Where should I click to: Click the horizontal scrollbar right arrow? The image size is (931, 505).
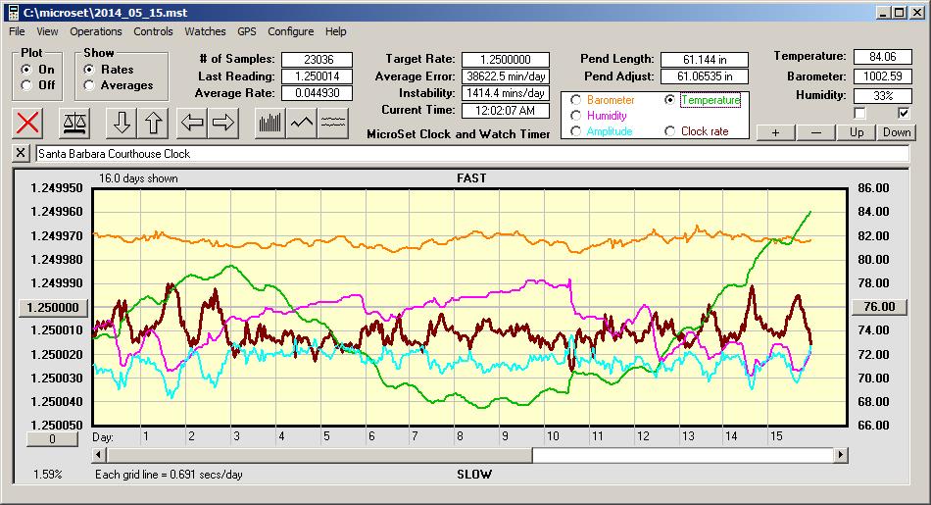click(x=840, y=455)
